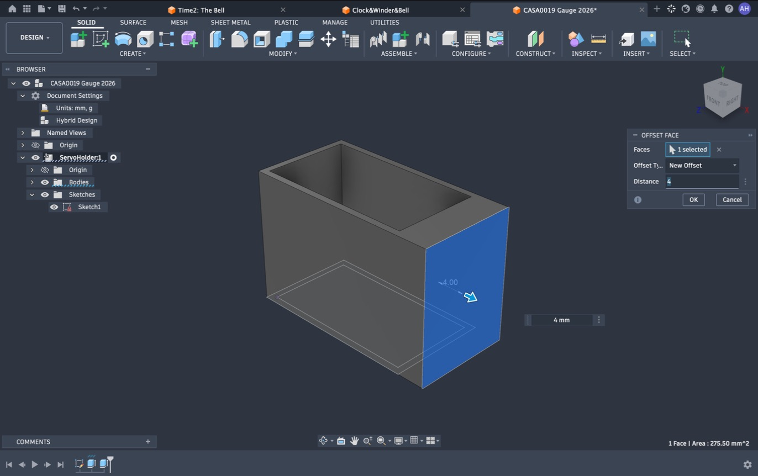Click the 1 selected faces button

pyautogui.click(x=688, y=150)
